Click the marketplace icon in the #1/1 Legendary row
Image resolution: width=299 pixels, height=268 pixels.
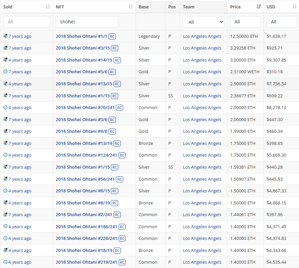[5, 36]
